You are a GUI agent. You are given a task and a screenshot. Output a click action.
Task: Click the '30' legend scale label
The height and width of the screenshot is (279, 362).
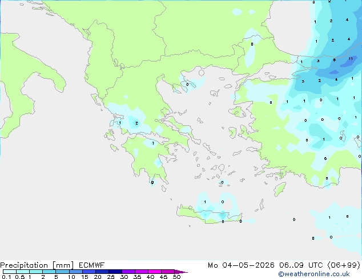click(x=124, y=277)
